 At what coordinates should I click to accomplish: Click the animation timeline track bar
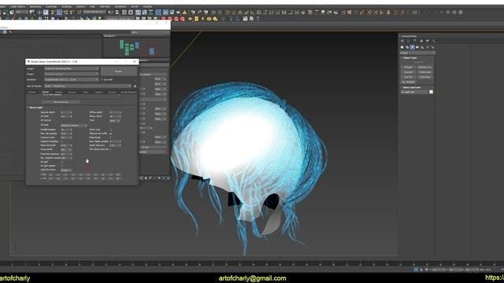tap(252, 264)
